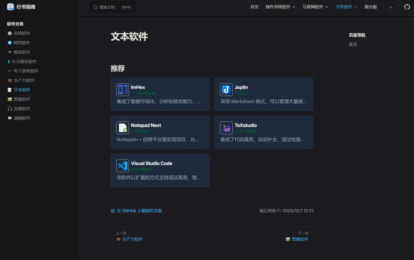Click the globe icon beside 网络软件
Screen dimensions: 414x260
tap(10, 43)
